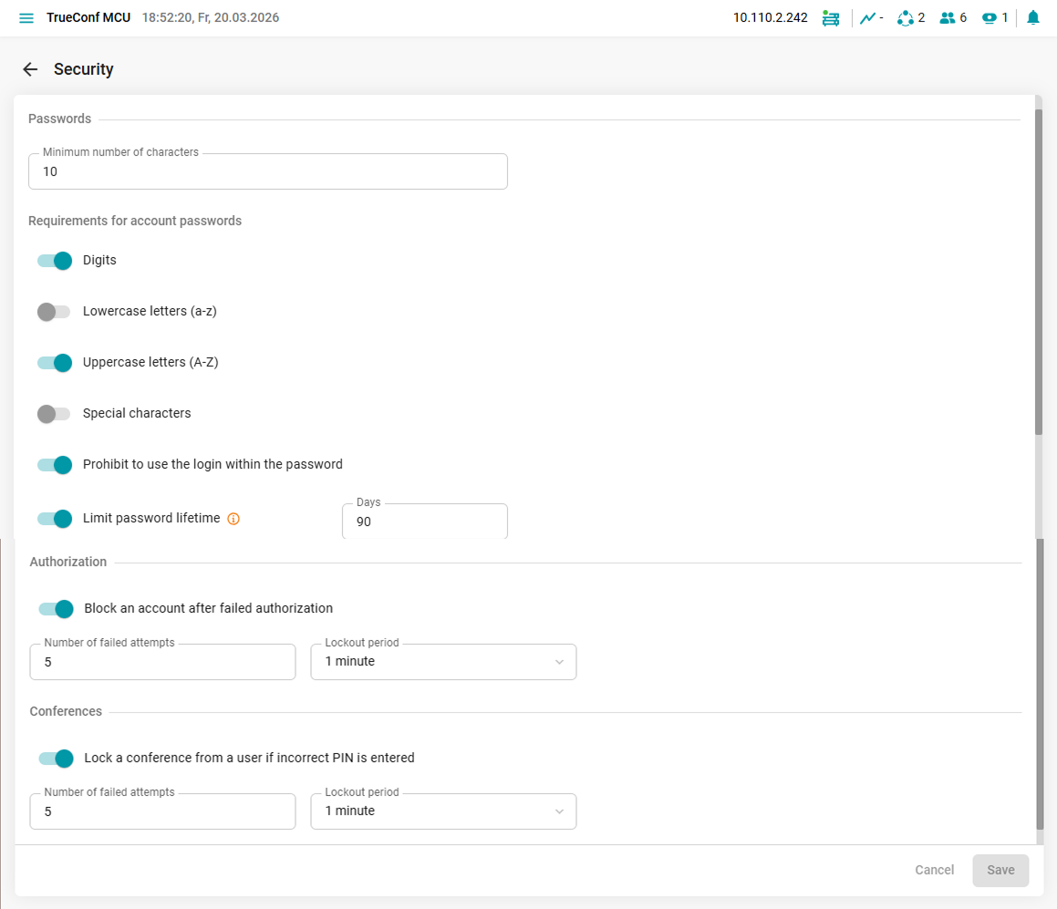Click the participants count icon
This screenshot has height=909, width=1057.
(x=947, y=18)
